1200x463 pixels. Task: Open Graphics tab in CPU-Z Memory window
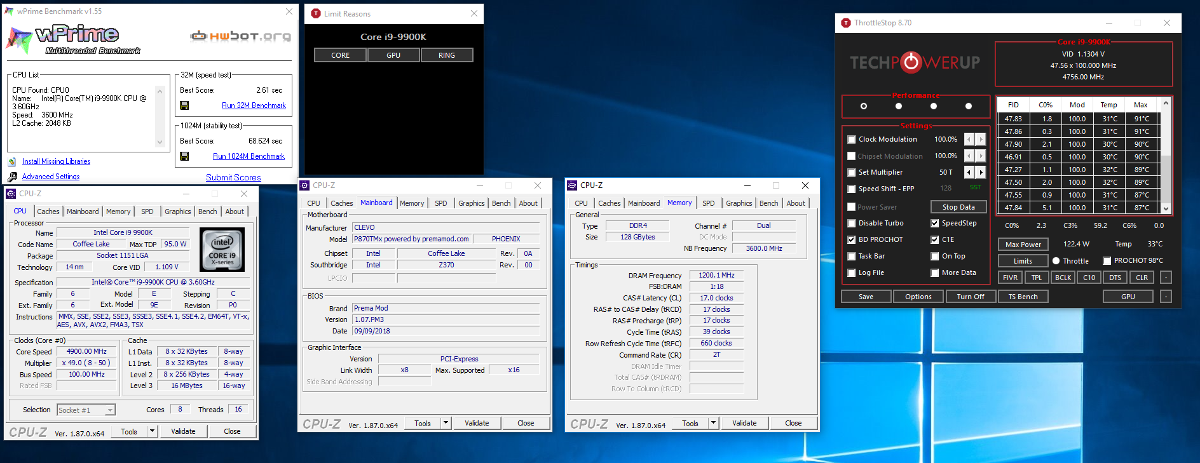(x=739, y=203)
